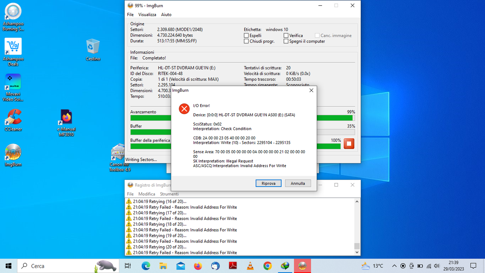The width and height of the screenshot is (485, 273).
Task: Click the Riprova button
Action: coord(268,183)
